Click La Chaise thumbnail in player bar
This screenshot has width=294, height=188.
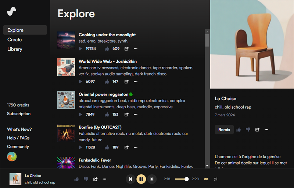tap(15, 179)
